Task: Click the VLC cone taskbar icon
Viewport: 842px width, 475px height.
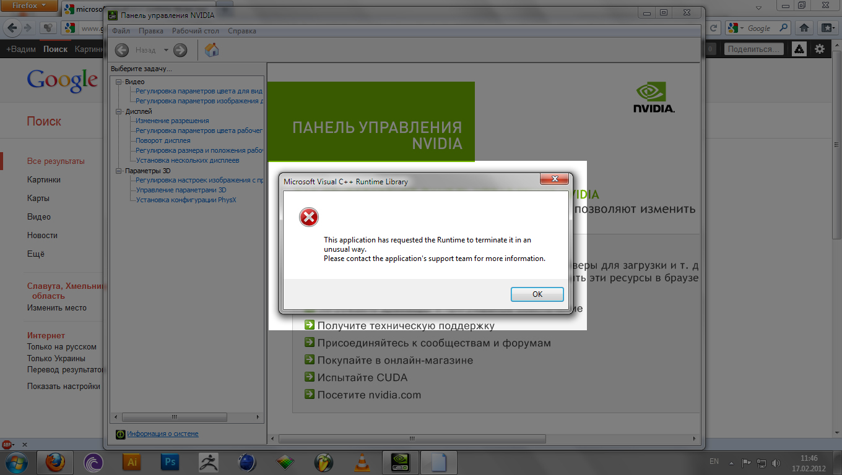Action: point(361,462)
